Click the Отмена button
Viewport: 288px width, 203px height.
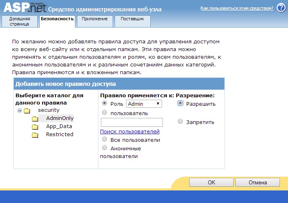(258, 182)
